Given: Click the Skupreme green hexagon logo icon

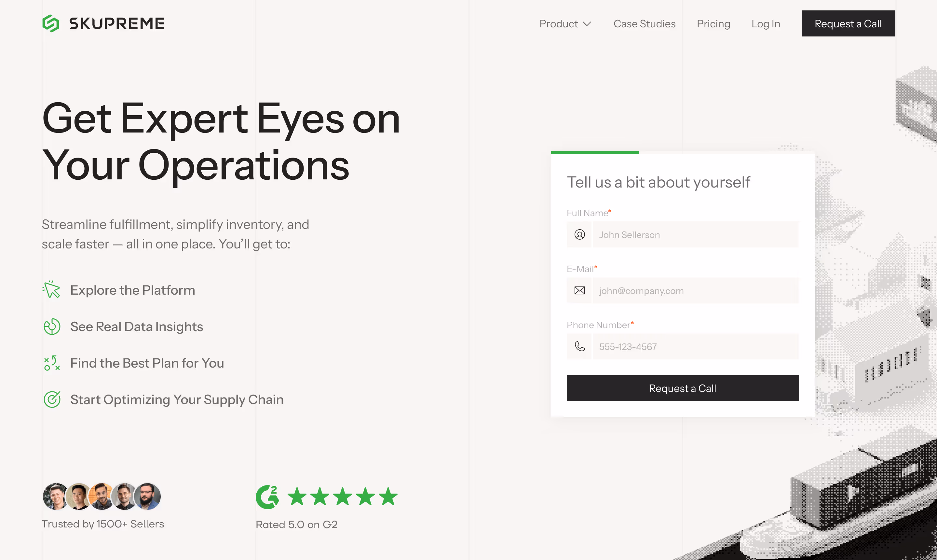Looking at the screenshot, I should (x=50, y=23).
